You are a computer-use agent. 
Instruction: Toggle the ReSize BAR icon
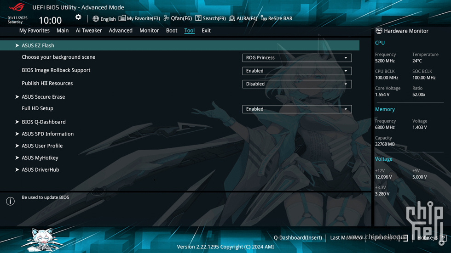tap(264, 18)
